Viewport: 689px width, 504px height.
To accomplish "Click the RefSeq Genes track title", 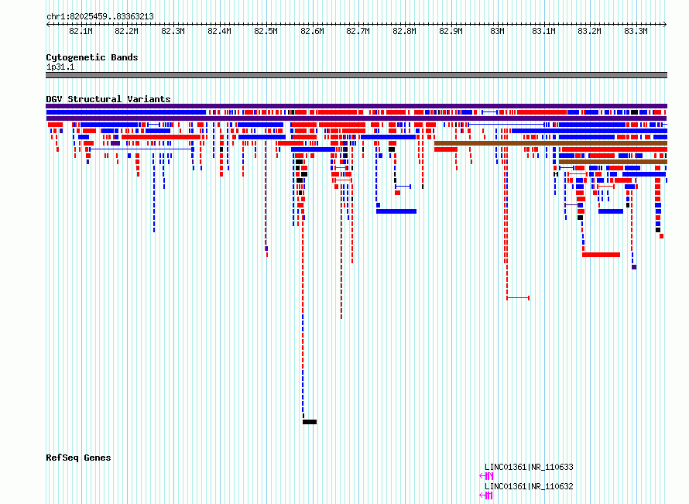I will (x=78, y=458).
